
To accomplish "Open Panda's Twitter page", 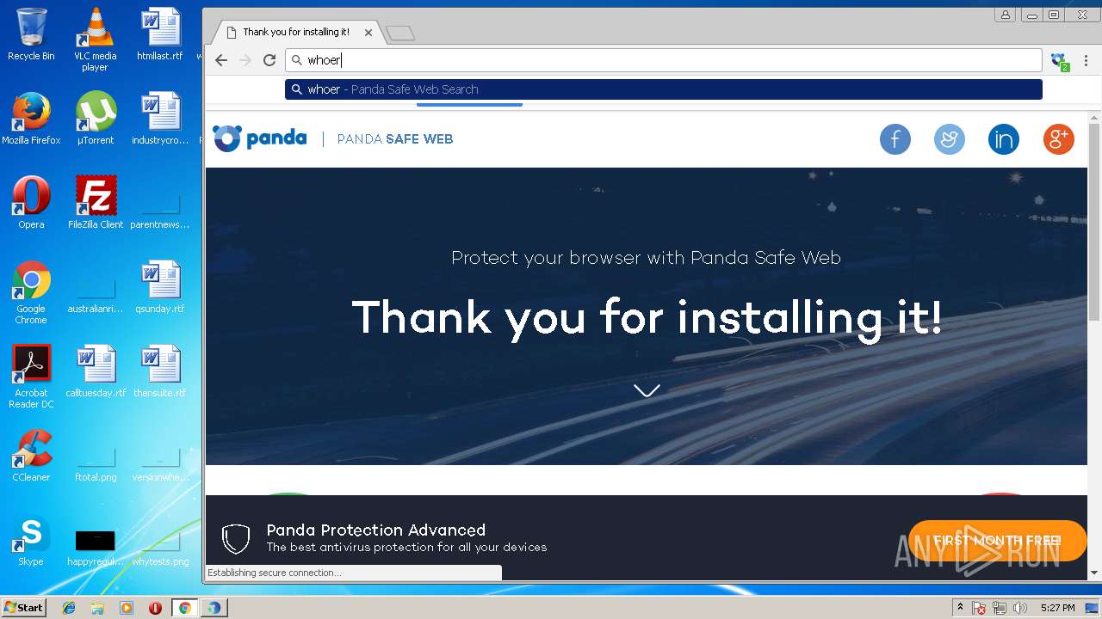I will [x=950, y=139].
